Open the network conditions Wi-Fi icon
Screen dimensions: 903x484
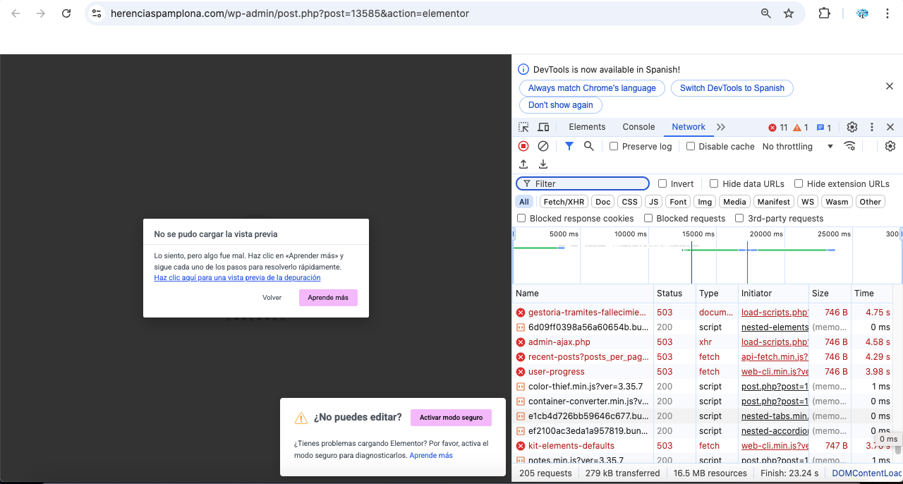click(850, 146)
